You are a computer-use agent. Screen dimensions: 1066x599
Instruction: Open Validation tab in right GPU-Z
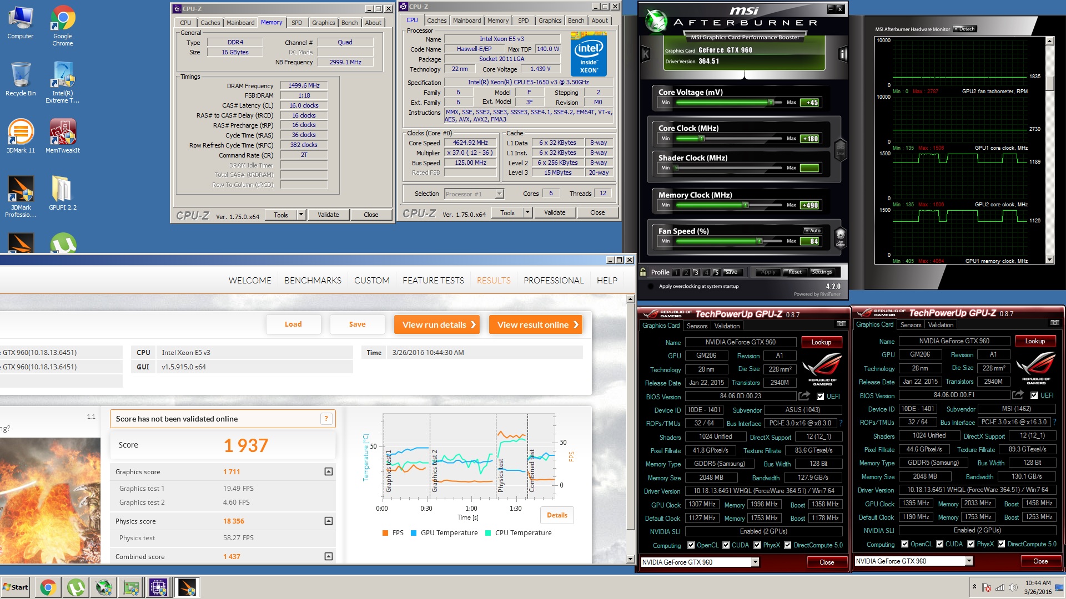[941, 325]
